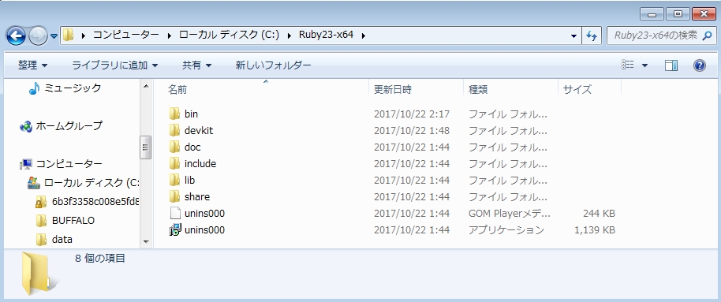Viewport: 721px width, 302px height.
Task: Select the 6b3f3358c008e5fd8 folder in tree
Action: [95, 202]
